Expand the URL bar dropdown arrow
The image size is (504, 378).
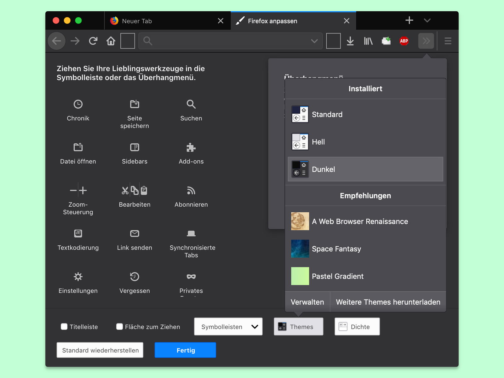[314, 41]
